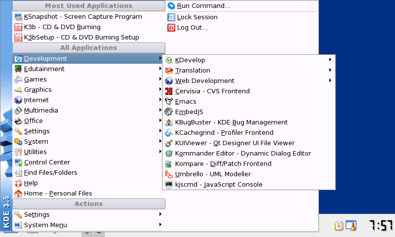Click the digital clock in the panel
The width and height of the screenshot is (395, 237).
381,226
